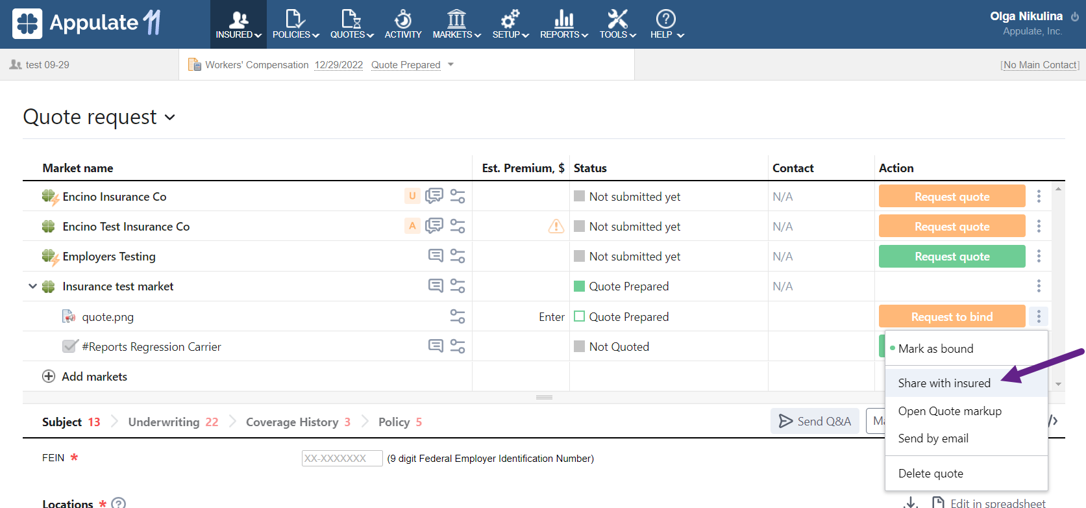The width and height of the screenshot is (1086, 508).
Task: Open messages for Encino Insurance Co
Action: 434,196
